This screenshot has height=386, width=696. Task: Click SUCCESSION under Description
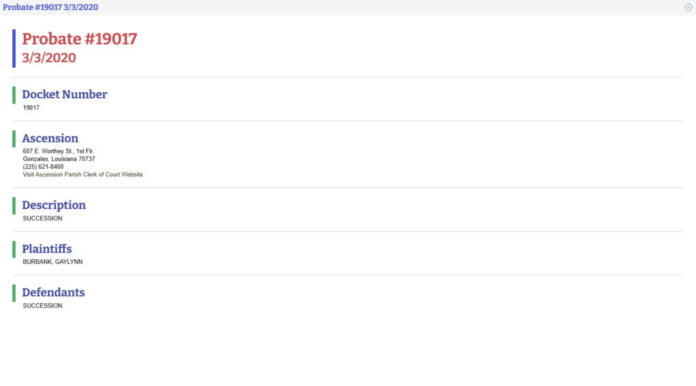pos(43,218)
